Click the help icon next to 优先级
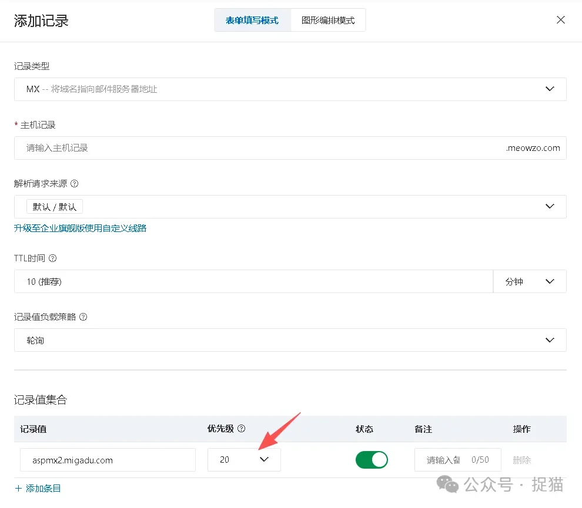This screenshot has height=508, width=582. tap(241, 429)
